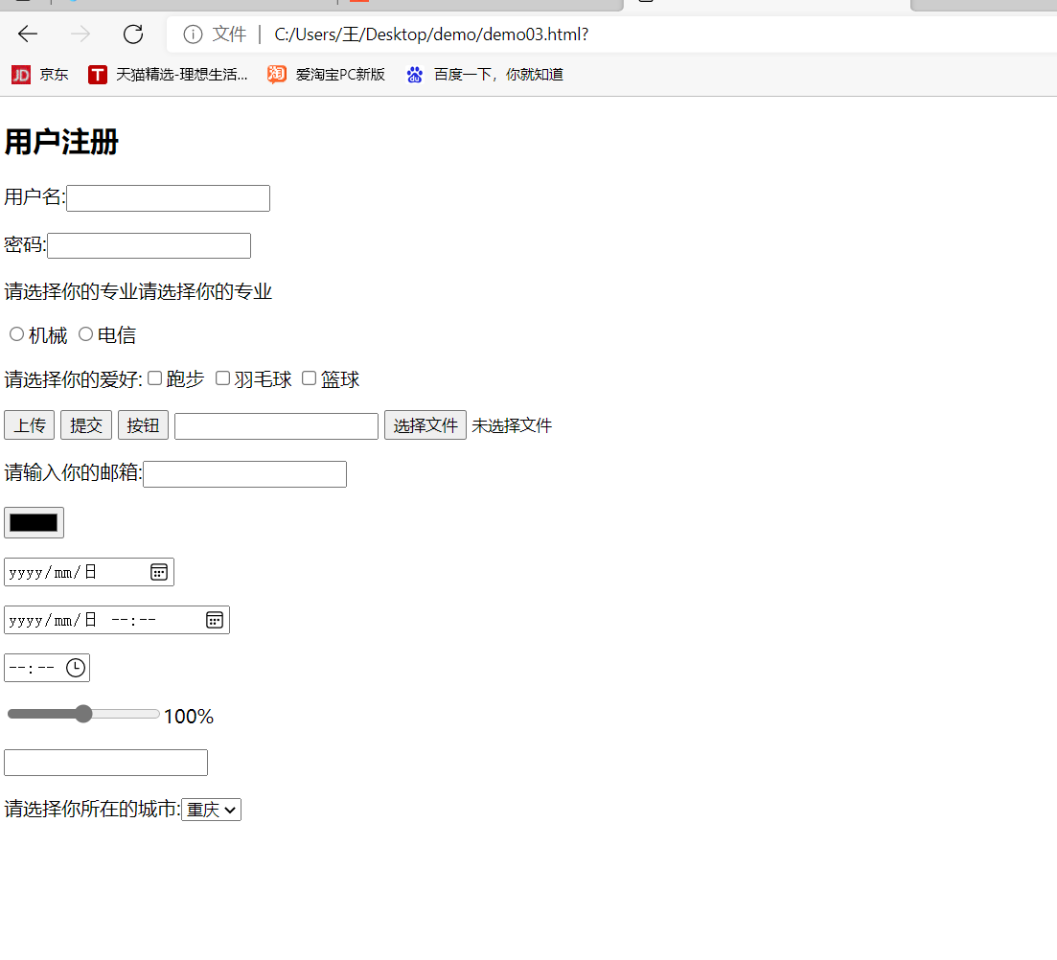Click the 请选择你所在的城市 label
The height and width of the screenshot is (960, 1057).
92,809
